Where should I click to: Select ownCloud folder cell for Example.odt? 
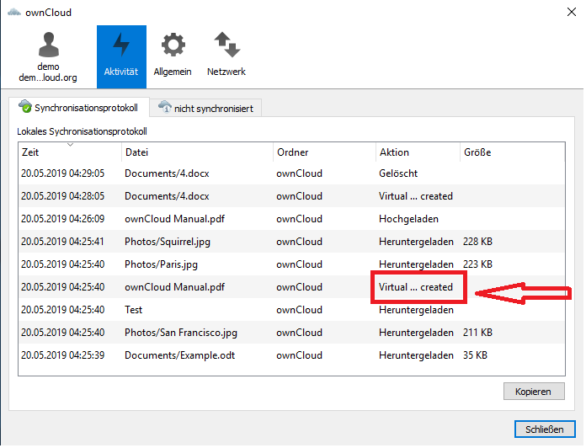(300, 355)
